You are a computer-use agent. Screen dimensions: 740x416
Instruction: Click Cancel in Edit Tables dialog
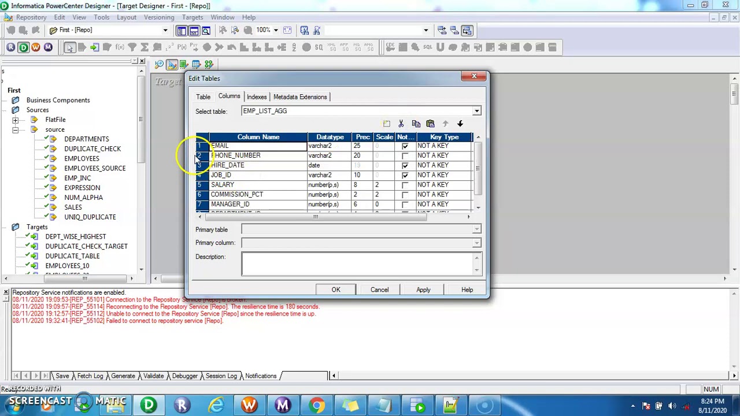pyautogui.click(x=380, y=290)
